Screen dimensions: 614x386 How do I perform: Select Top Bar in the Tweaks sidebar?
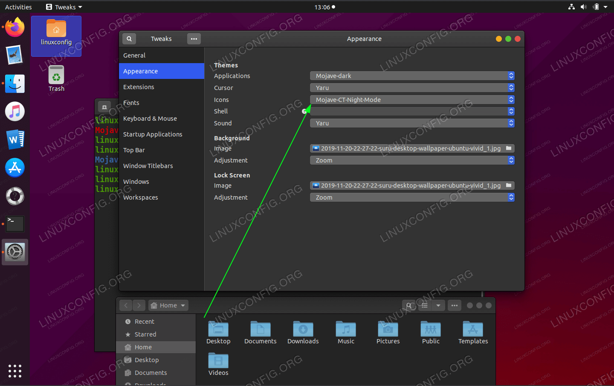(134, 150)
